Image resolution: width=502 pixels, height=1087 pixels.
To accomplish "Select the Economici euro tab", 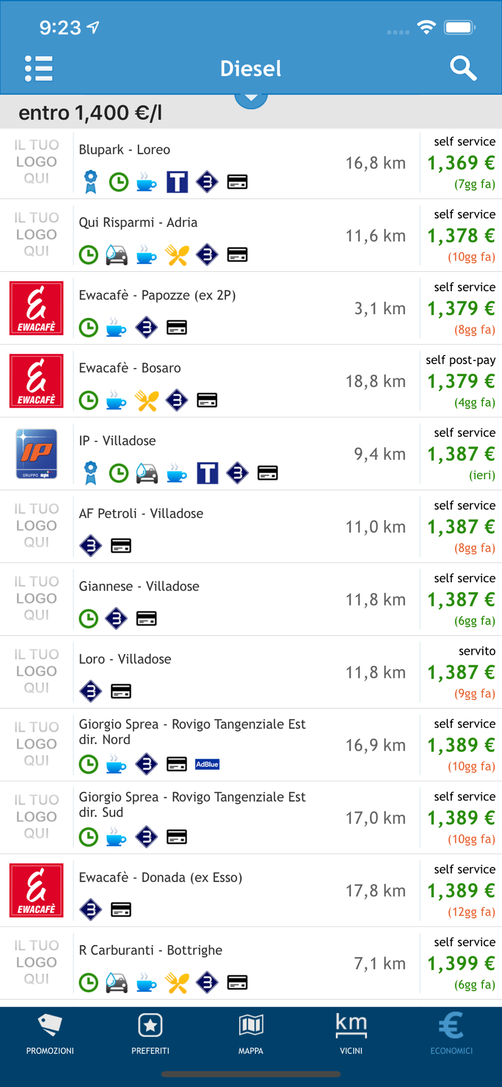I will [451, 1035].
